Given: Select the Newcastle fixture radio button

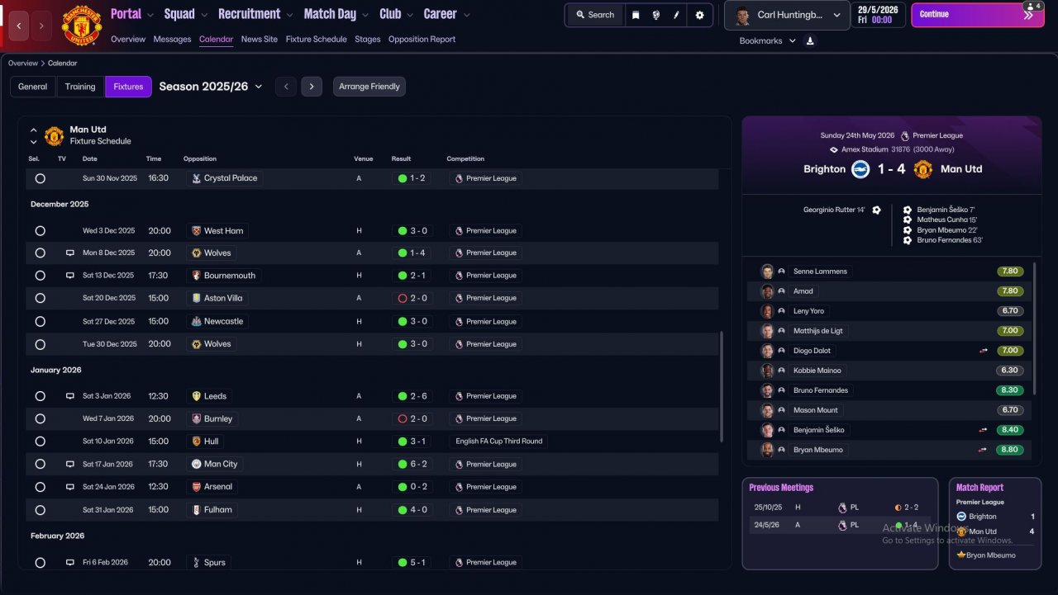Looking at the screenshot, I should 40,321.
